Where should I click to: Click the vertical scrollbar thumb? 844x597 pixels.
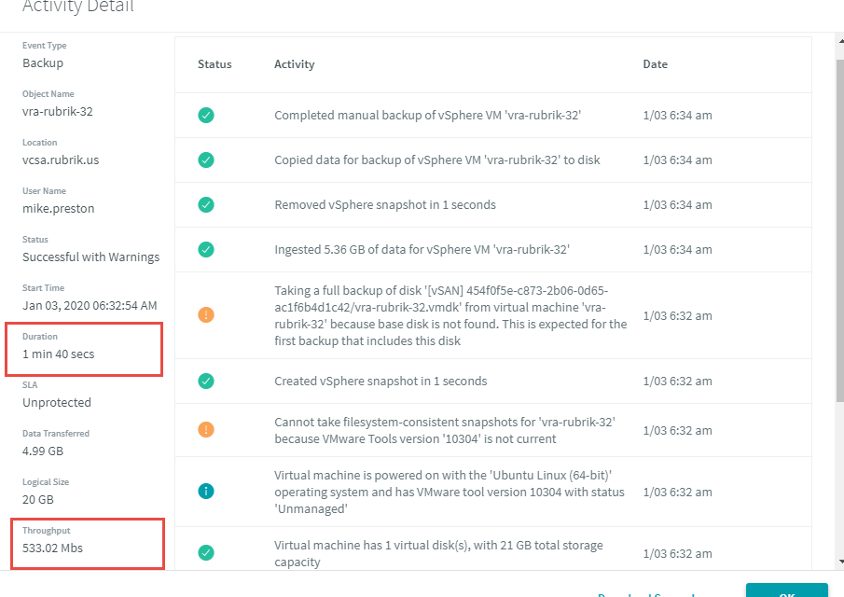pos(840,230)
